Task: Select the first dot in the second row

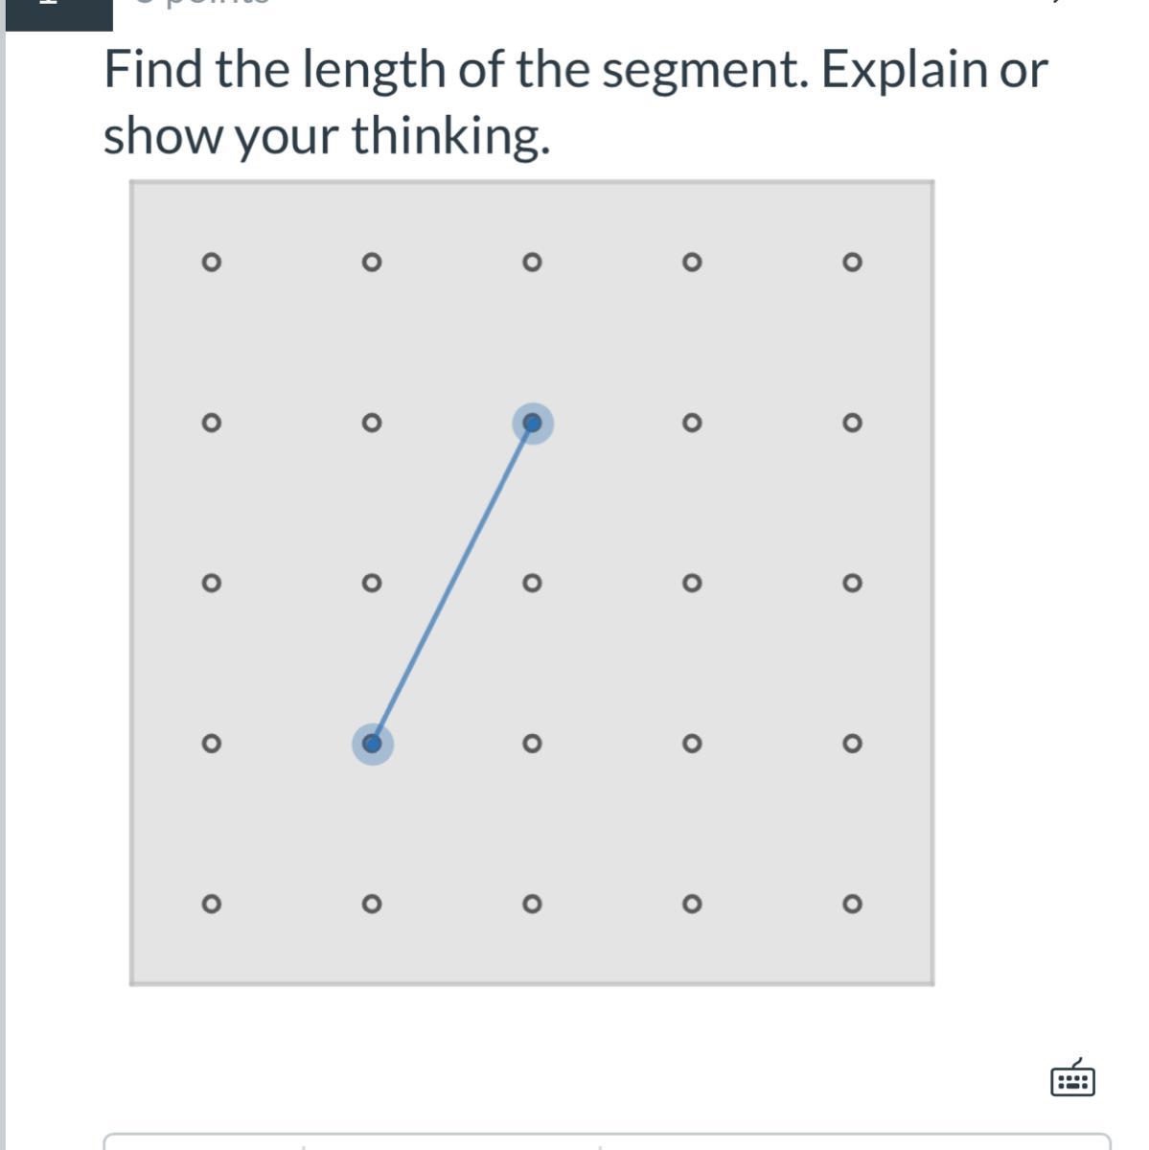Action: pyautogui.click(x=212, y=423)
